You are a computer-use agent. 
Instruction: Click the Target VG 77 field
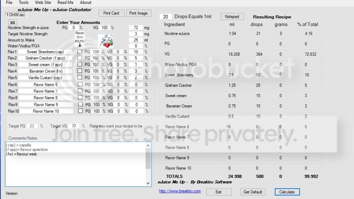click(74, 126)
